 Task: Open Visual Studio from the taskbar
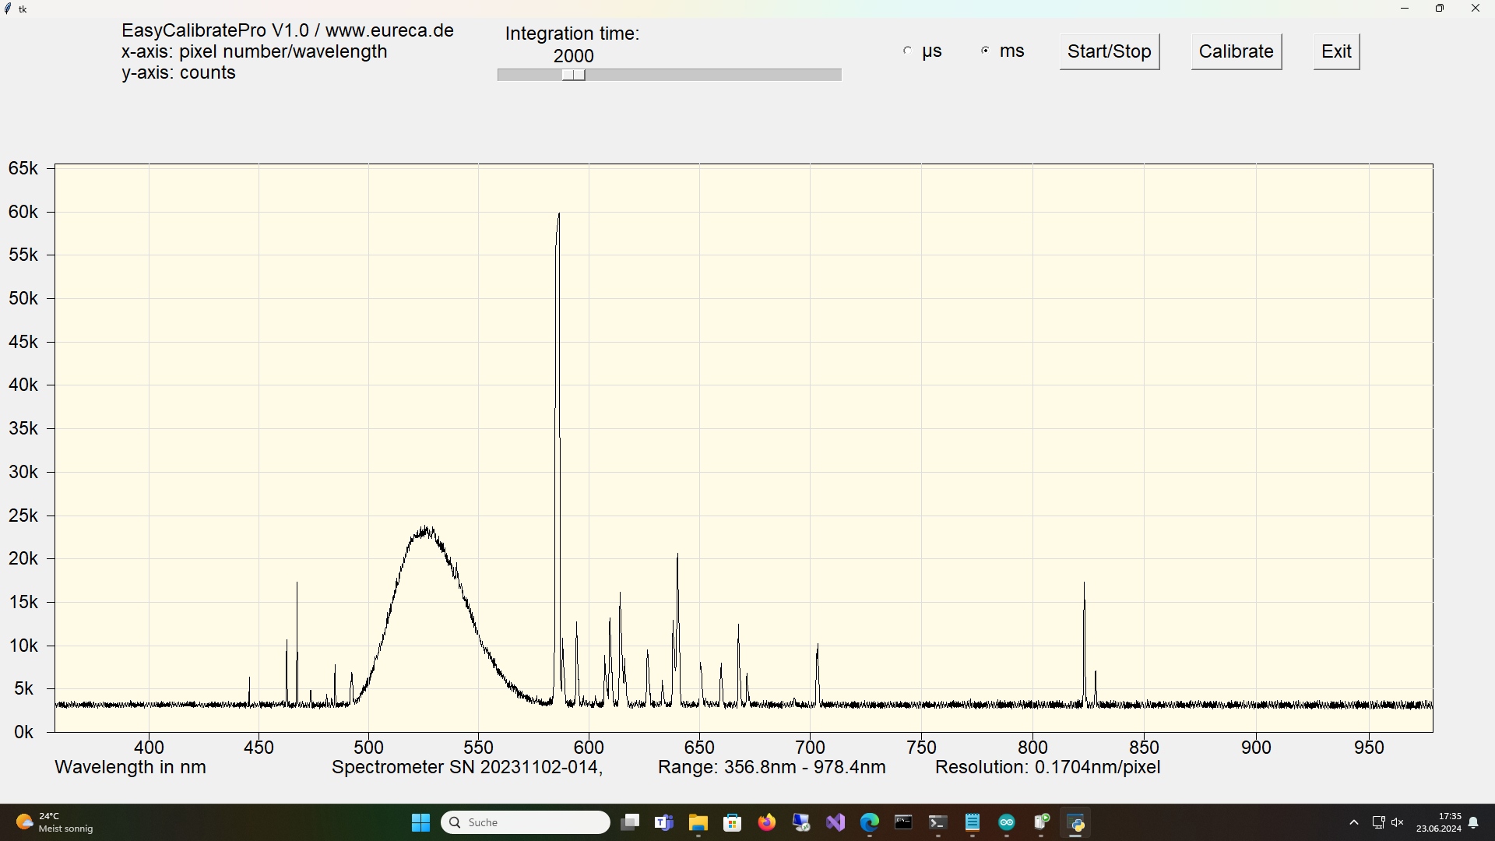coord(835,822)
